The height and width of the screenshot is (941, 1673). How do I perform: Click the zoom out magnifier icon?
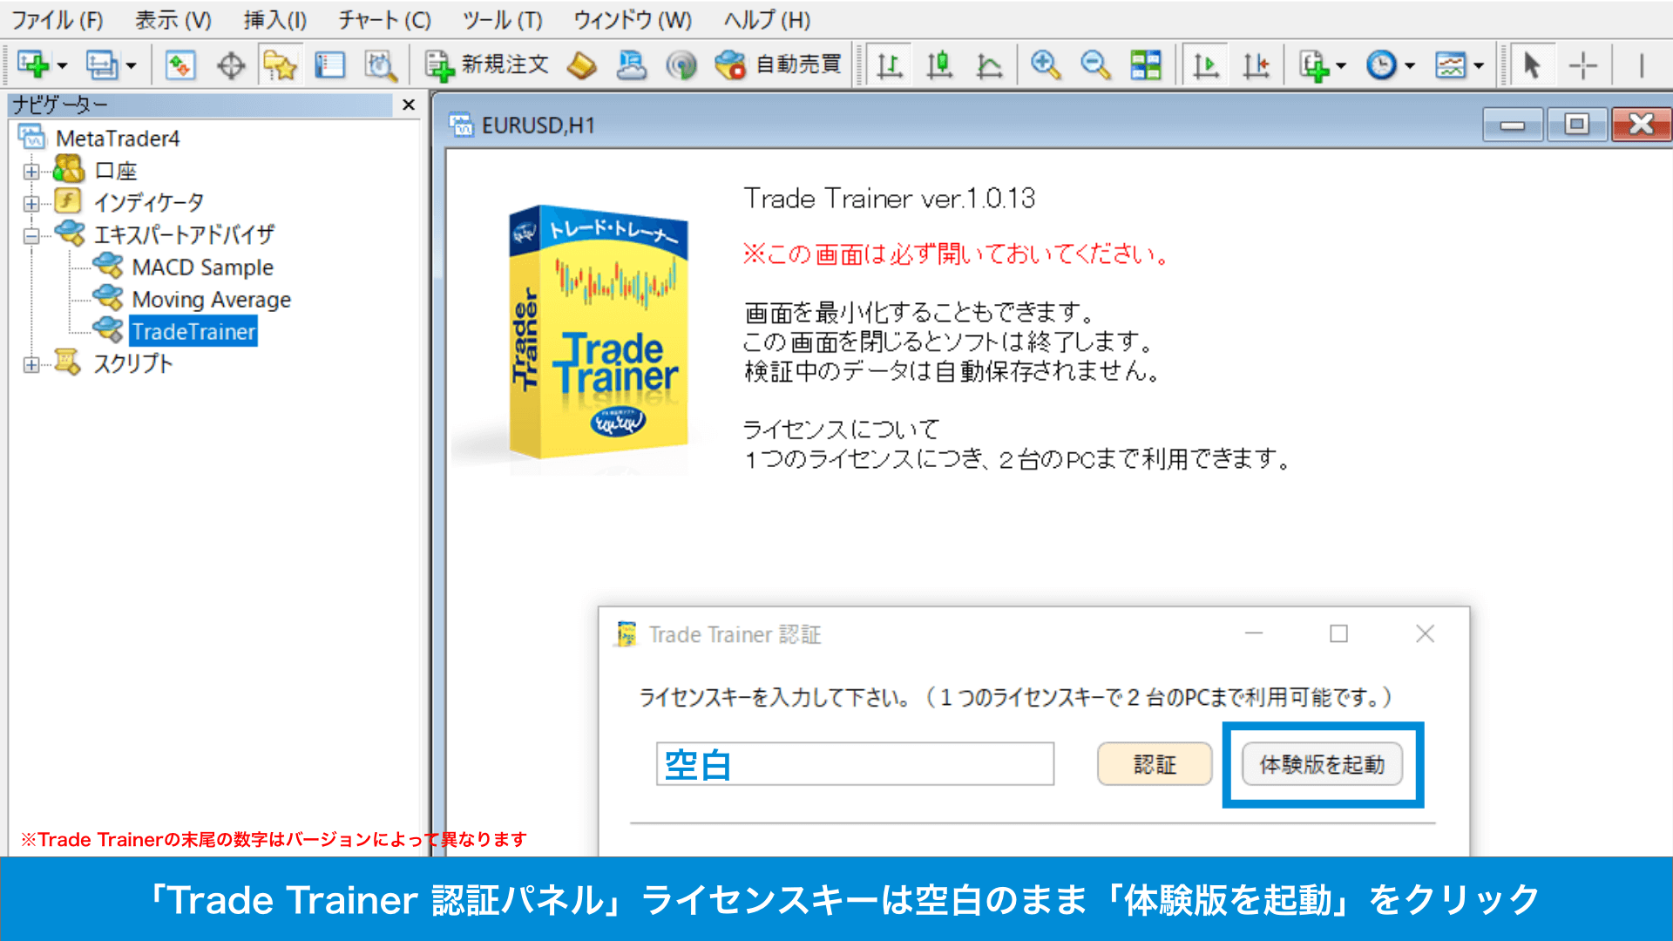pyautogui.click(x=1096, y=64)
